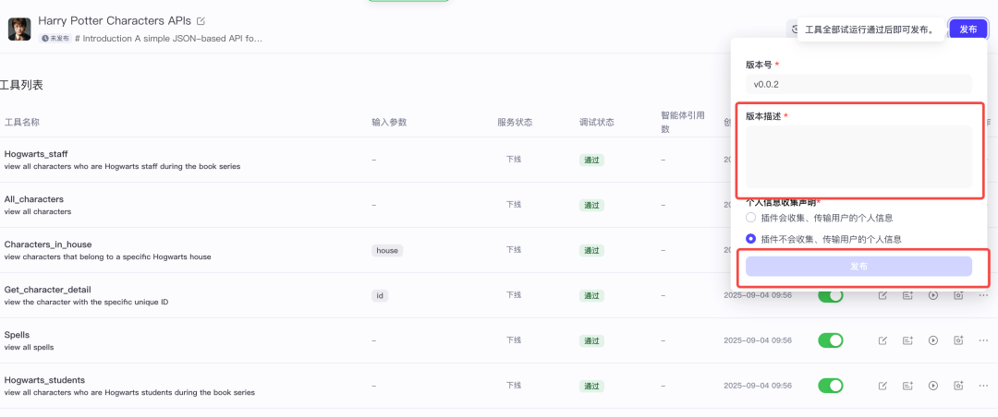This screenshot has width=998, height=417.
Task: Click the 通过 badge in Spells row
Action: (x=591, y=340)
